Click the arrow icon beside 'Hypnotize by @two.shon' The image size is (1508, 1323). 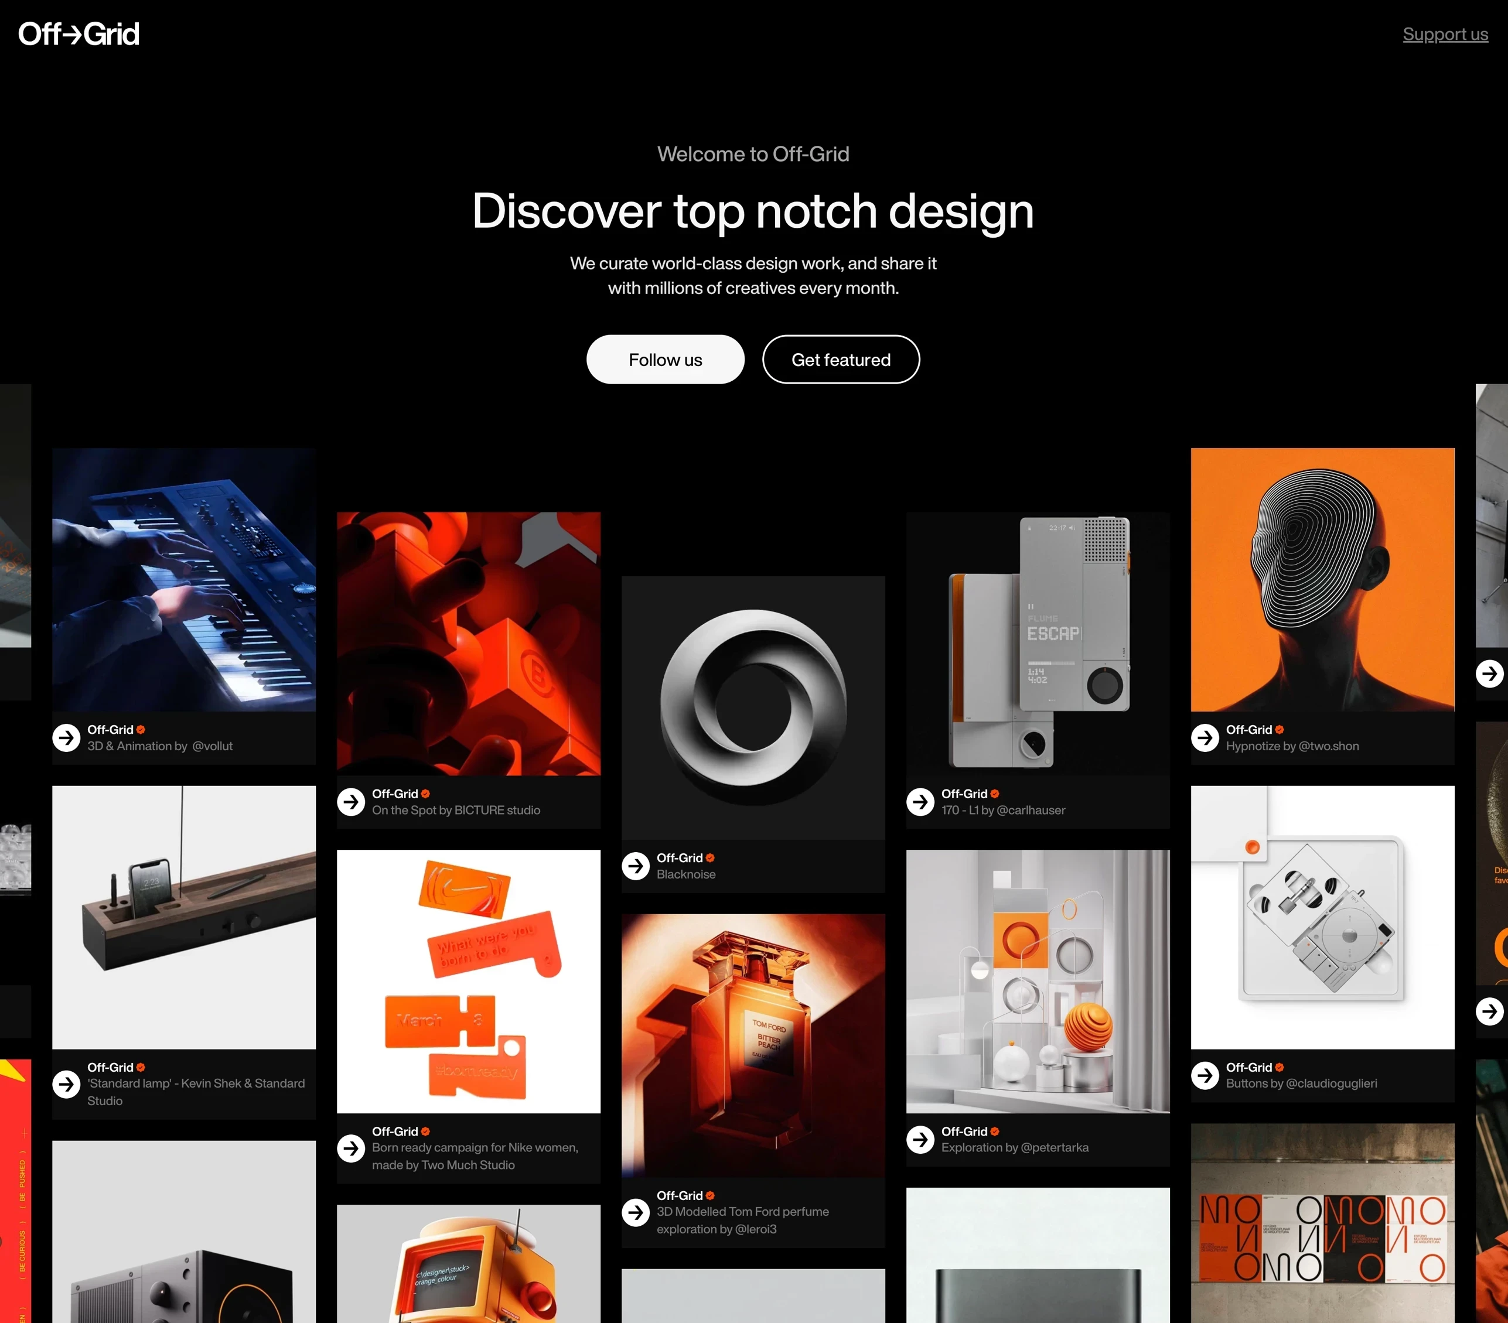pos(1206,737)
